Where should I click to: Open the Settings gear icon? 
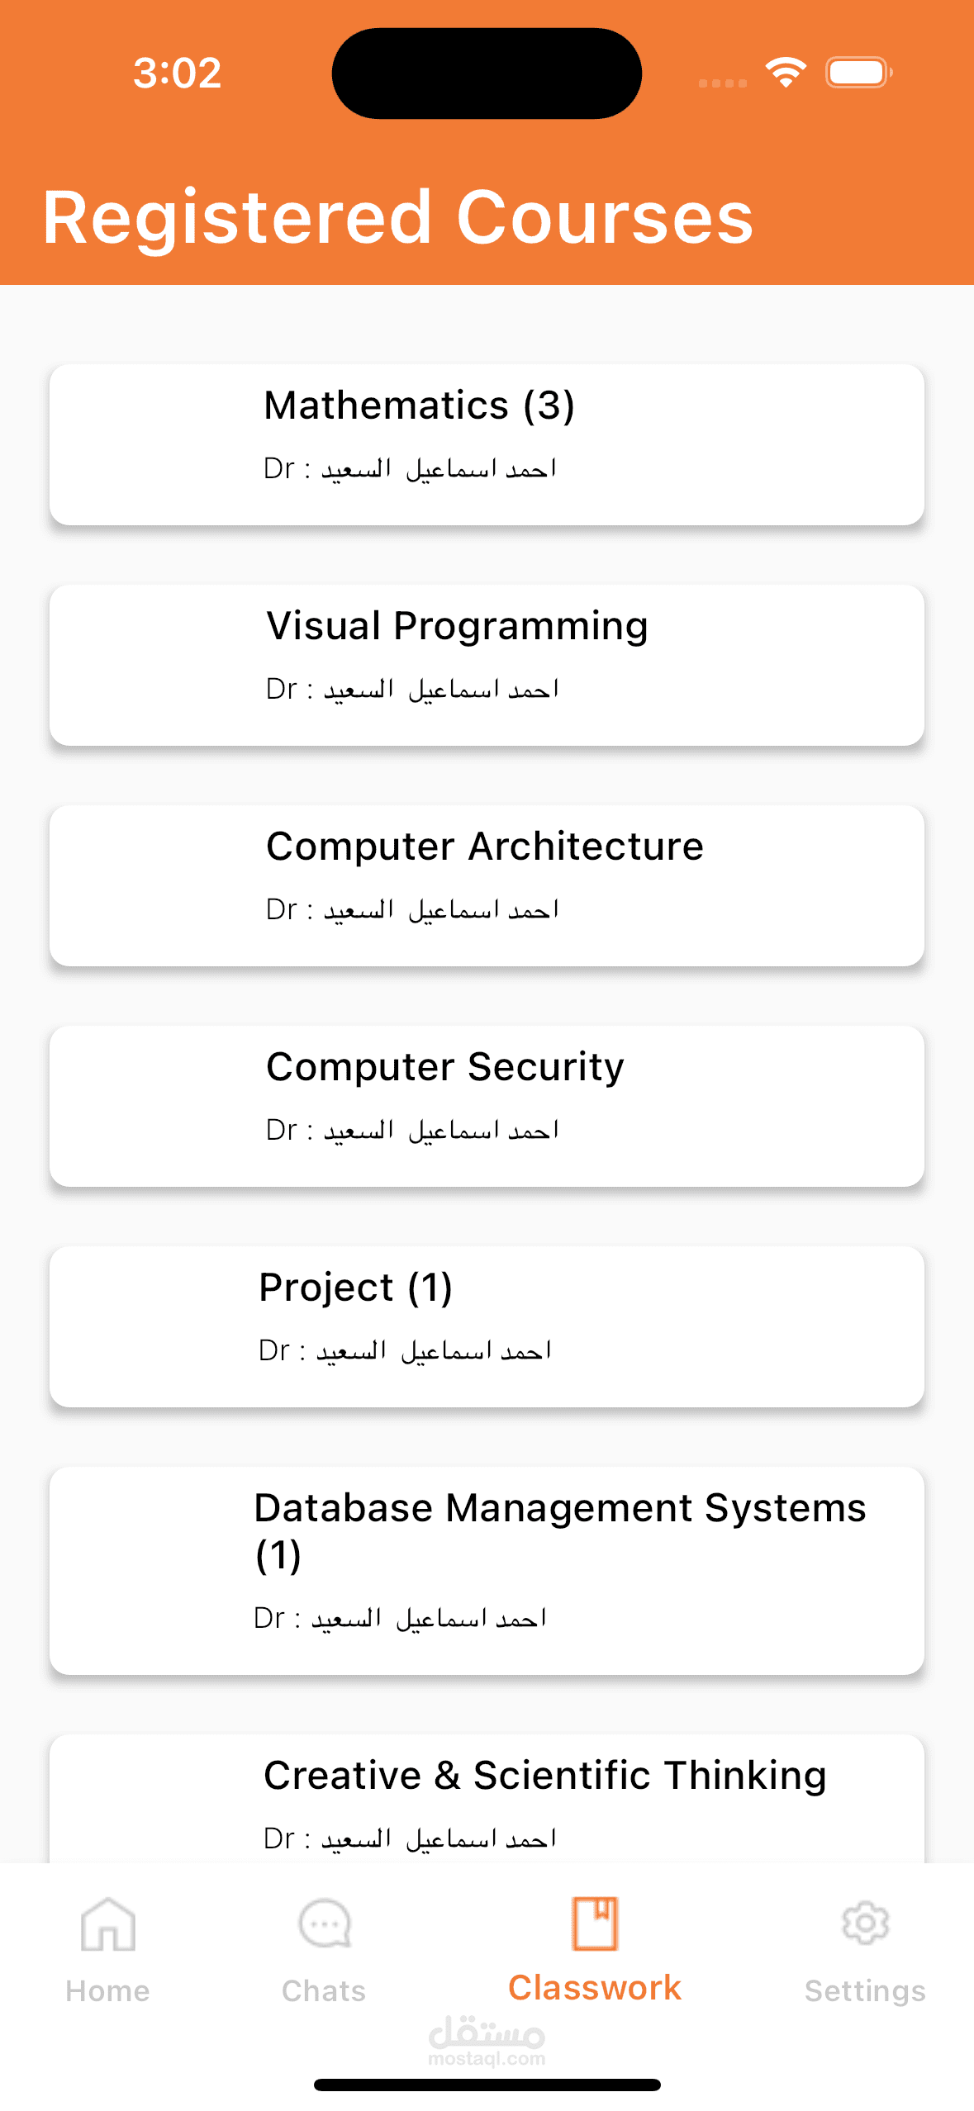coord(865,1924)
